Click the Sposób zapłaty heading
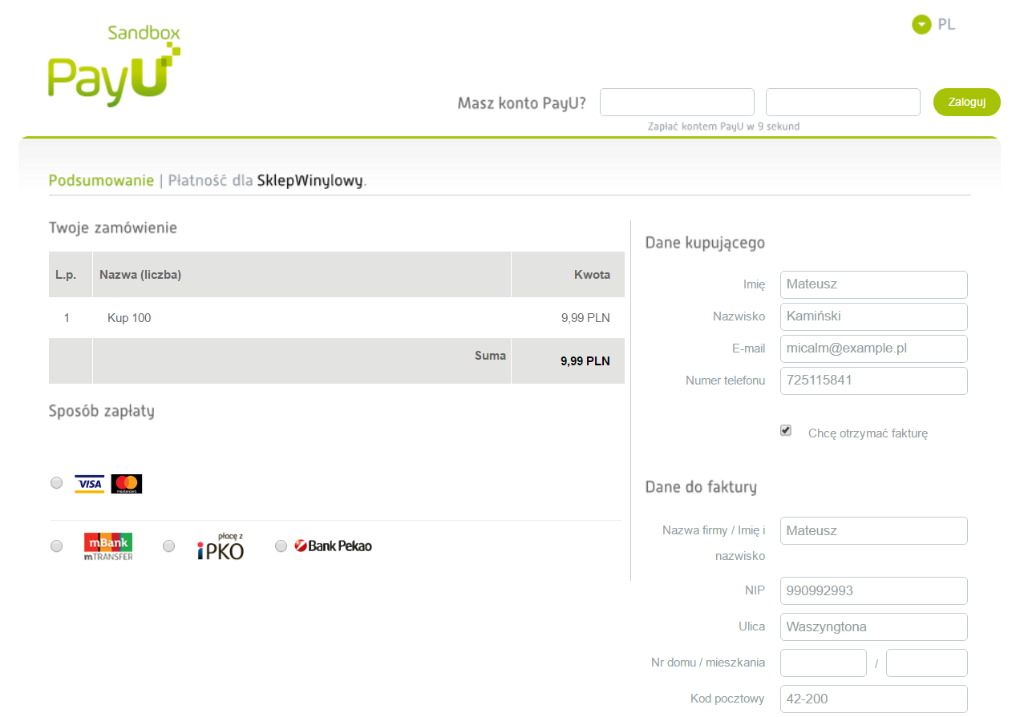Screen dimensions: 1012x717 click(102, 412)
